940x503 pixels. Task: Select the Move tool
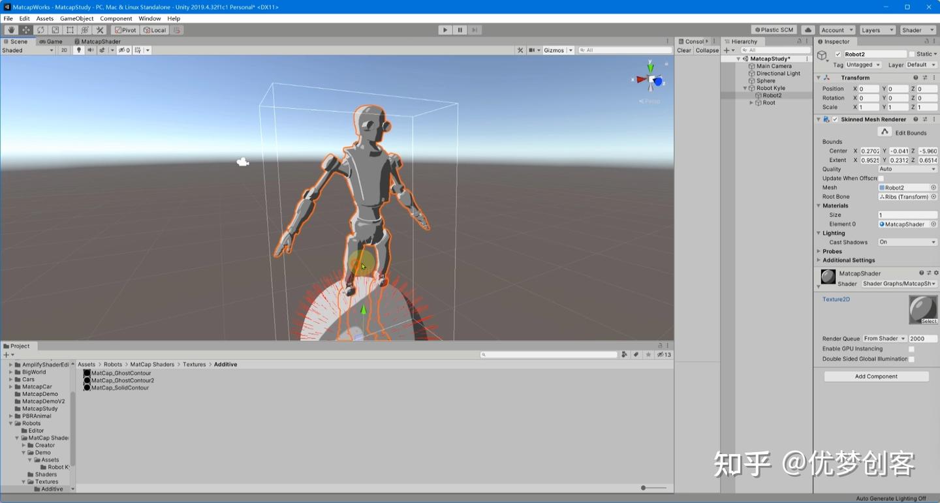pyautogui.click(x=26, y=30)
